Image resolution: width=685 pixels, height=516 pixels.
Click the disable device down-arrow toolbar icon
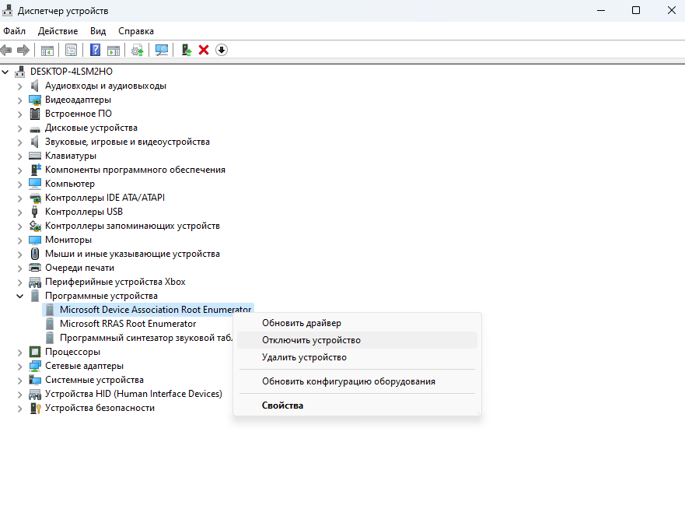[222, 50]
